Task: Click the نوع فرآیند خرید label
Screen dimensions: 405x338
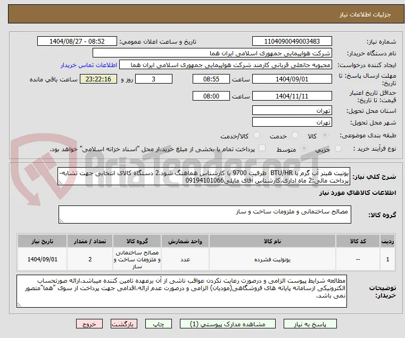Action: (375, 149)
